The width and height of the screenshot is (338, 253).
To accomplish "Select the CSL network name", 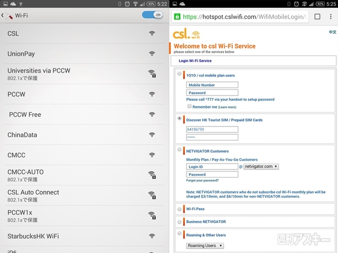I will 13,34.
